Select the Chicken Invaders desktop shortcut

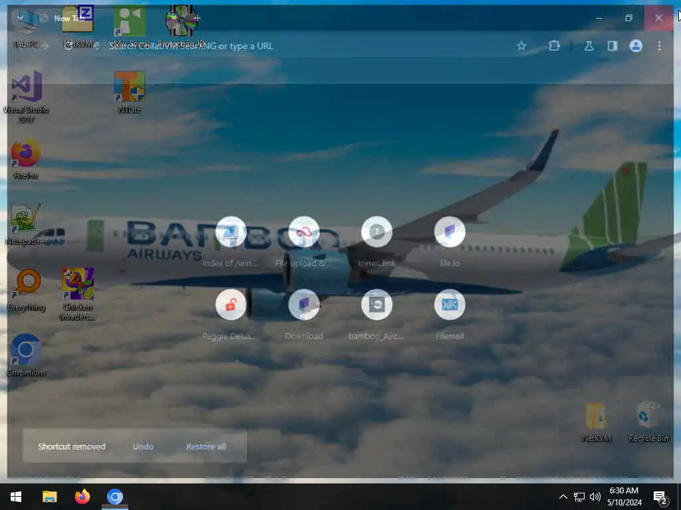pyautogui.click(x=77, y=294)
